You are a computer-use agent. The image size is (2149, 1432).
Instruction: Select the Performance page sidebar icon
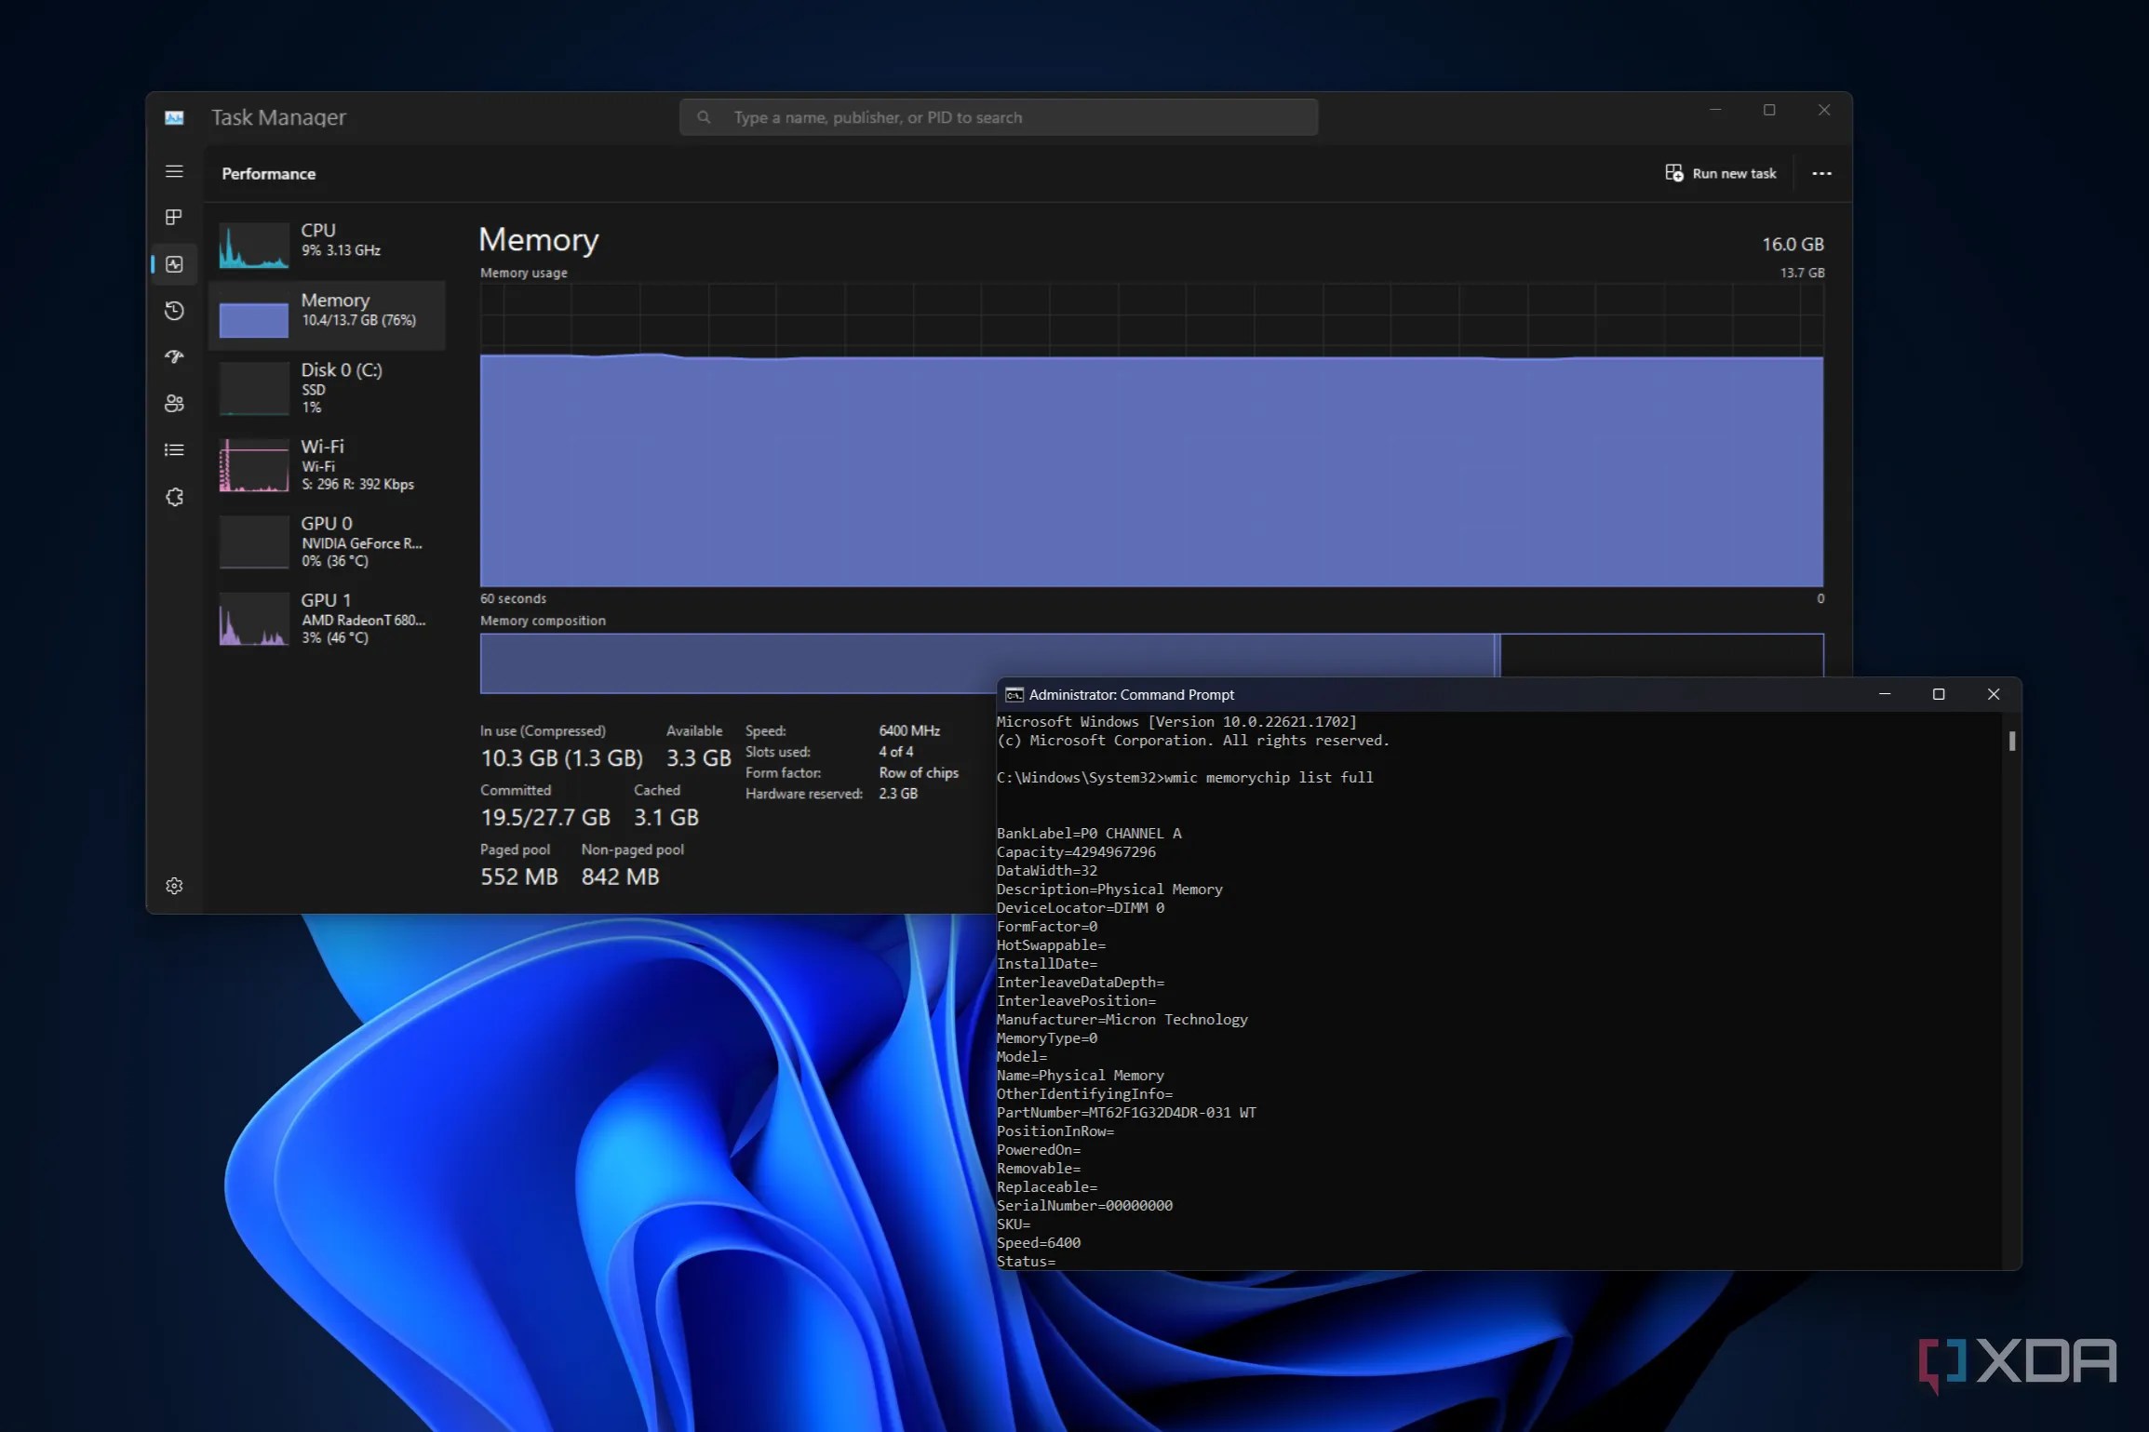174,264
